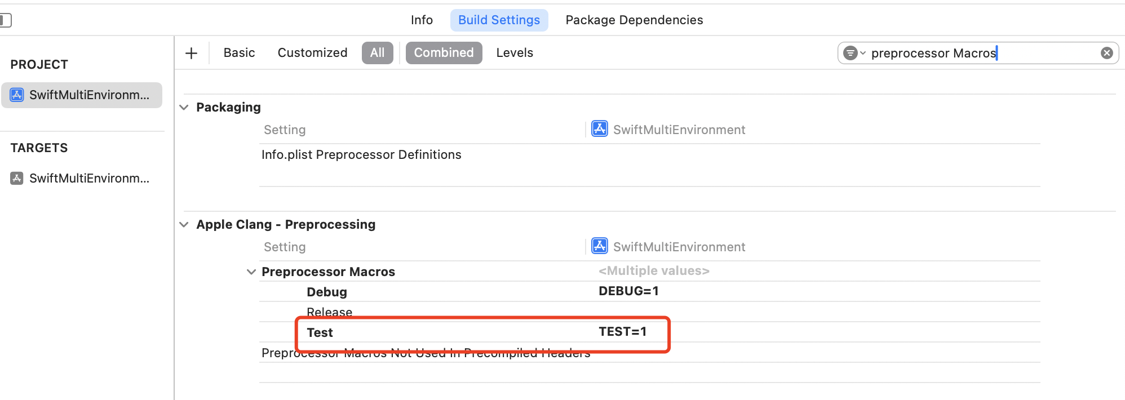Screen dimensions: 1125x400
Task: Open the Info tab
Action: (x=422, y=20)
